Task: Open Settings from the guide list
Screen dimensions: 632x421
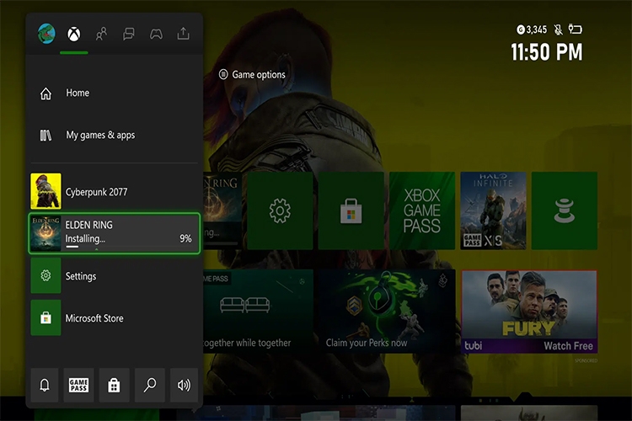Action: click(115, 276)
